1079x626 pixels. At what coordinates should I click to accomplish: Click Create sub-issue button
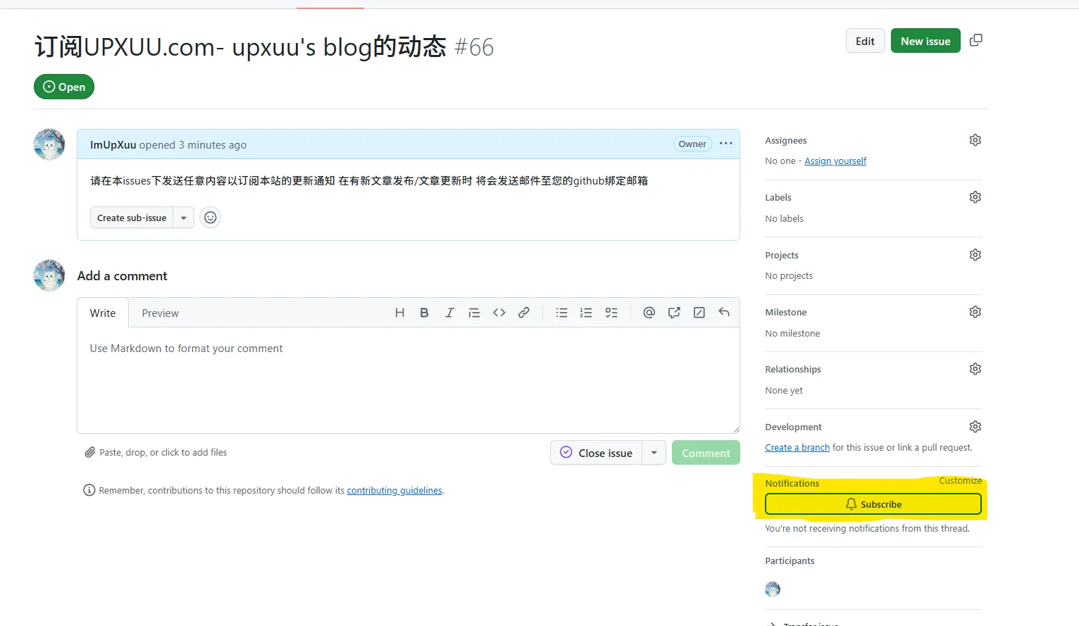pos(132,218)
